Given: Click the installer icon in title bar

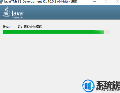Looking at the screenshot, I should (x=1, y=2).
